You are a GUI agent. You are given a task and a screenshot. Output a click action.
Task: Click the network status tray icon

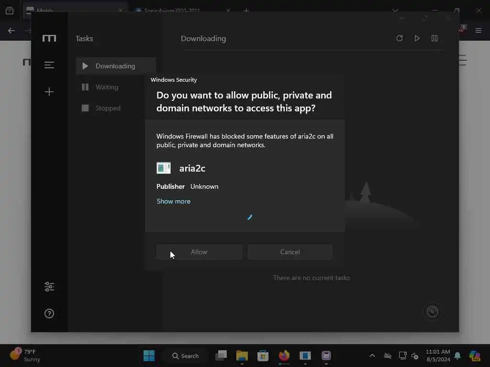[x=402, y=356]
